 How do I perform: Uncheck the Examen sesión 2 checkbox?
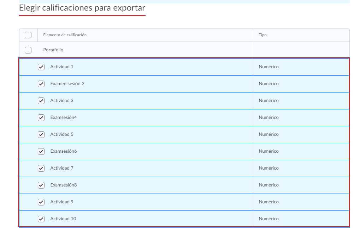coord(41,84)
